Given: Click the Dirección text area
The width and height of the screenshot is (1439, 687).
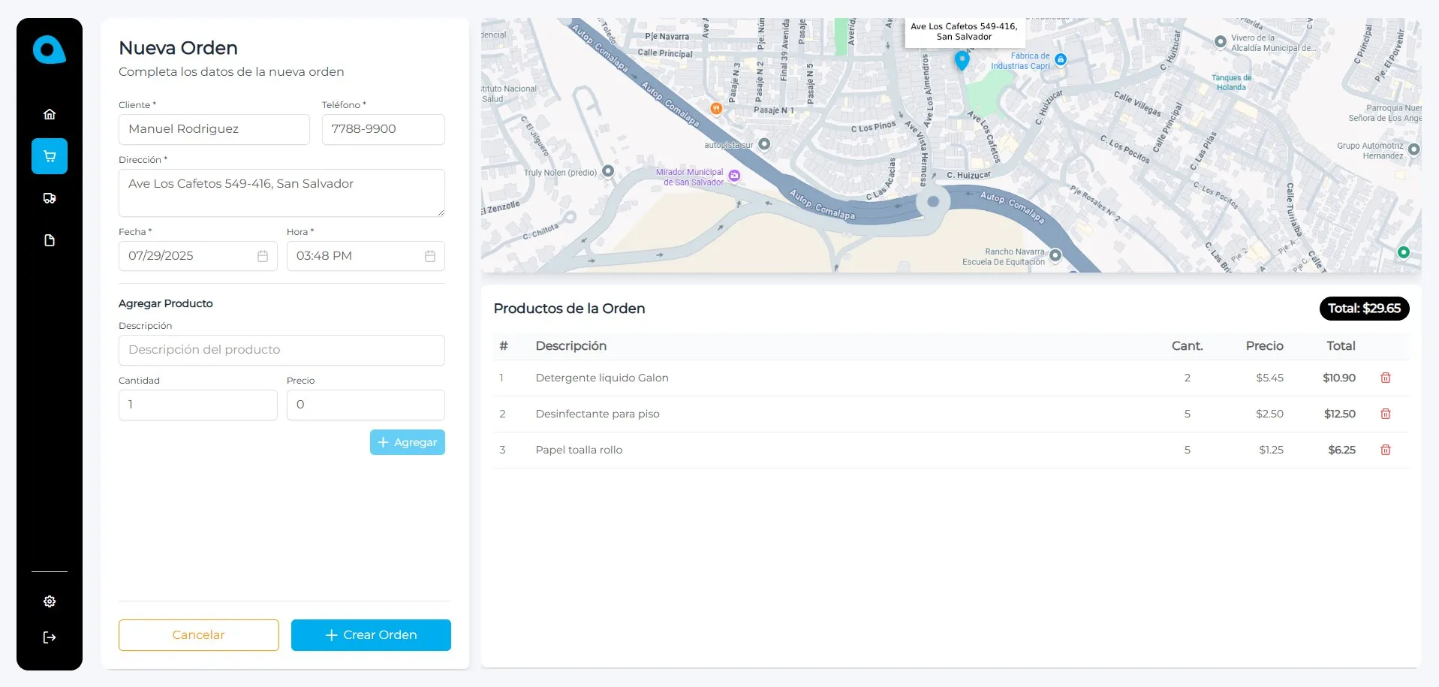Looking at the screenshot, I should (281, 192).
